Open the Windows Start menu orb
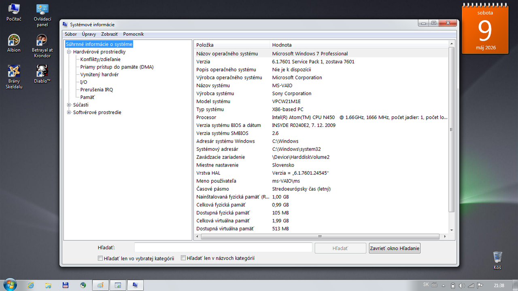The width and height of the screenshot is (518, 291). pyautogui.click(x=10, y=285)
